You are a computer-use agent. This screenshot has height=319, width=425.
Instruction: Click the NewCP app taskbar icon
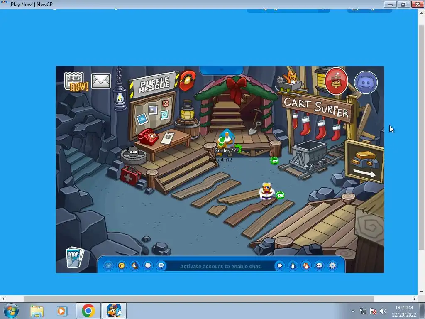[114, 311]
